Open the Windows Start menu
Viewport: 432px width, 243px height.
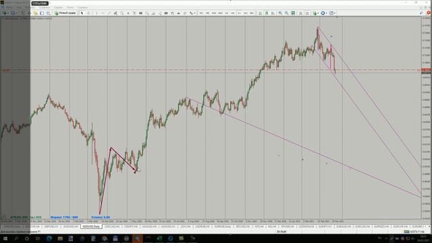(5, 238)
